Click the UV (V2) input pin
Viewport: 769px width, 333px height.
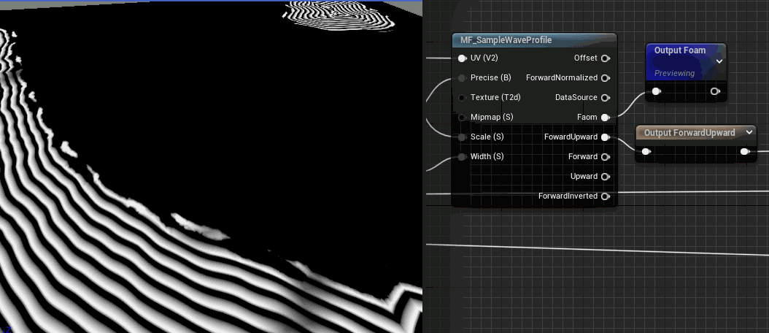[462, 58]
